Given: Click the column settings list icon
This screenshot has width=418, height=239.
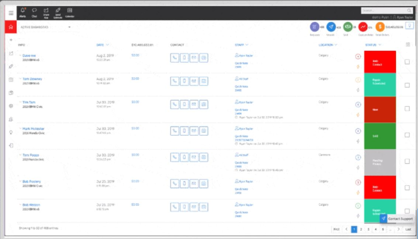Looking at the screenshot, I should coord(408,44).
